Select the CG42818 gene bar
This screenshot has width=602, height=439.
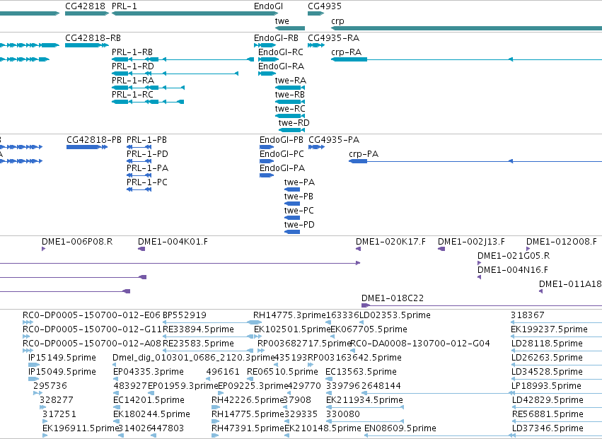coord(87,13)
